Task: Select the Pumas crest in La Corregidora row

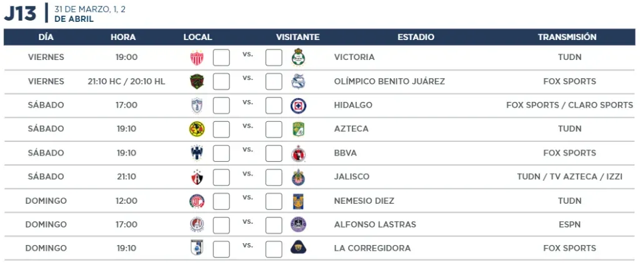Action: coord(298,248)
